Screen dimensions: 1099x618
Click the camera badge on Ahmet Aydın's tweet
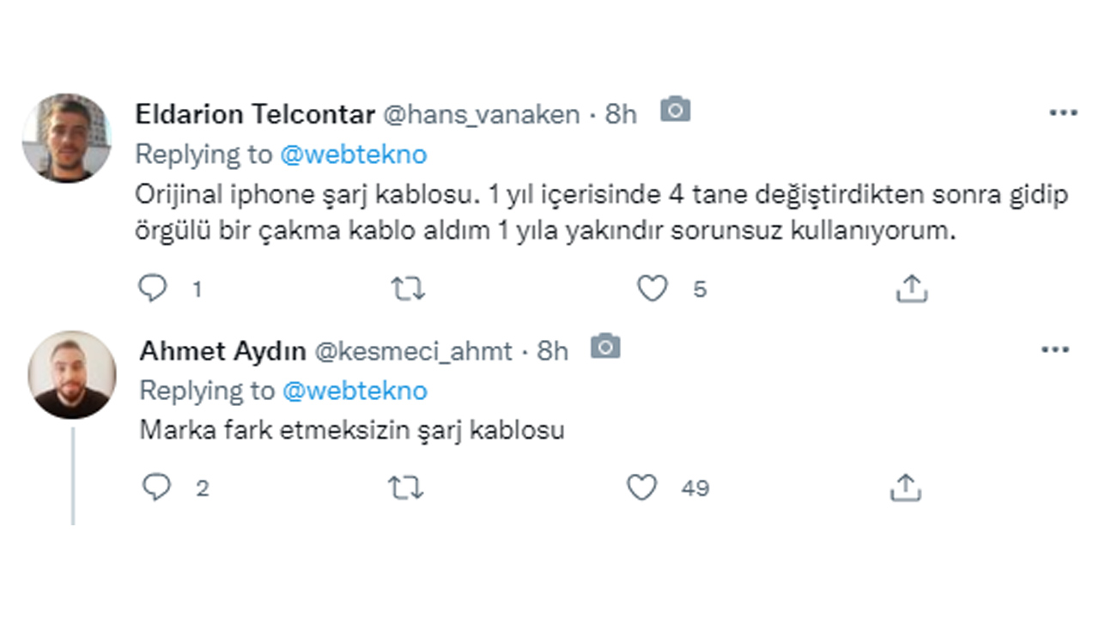[x=606, y=344]
